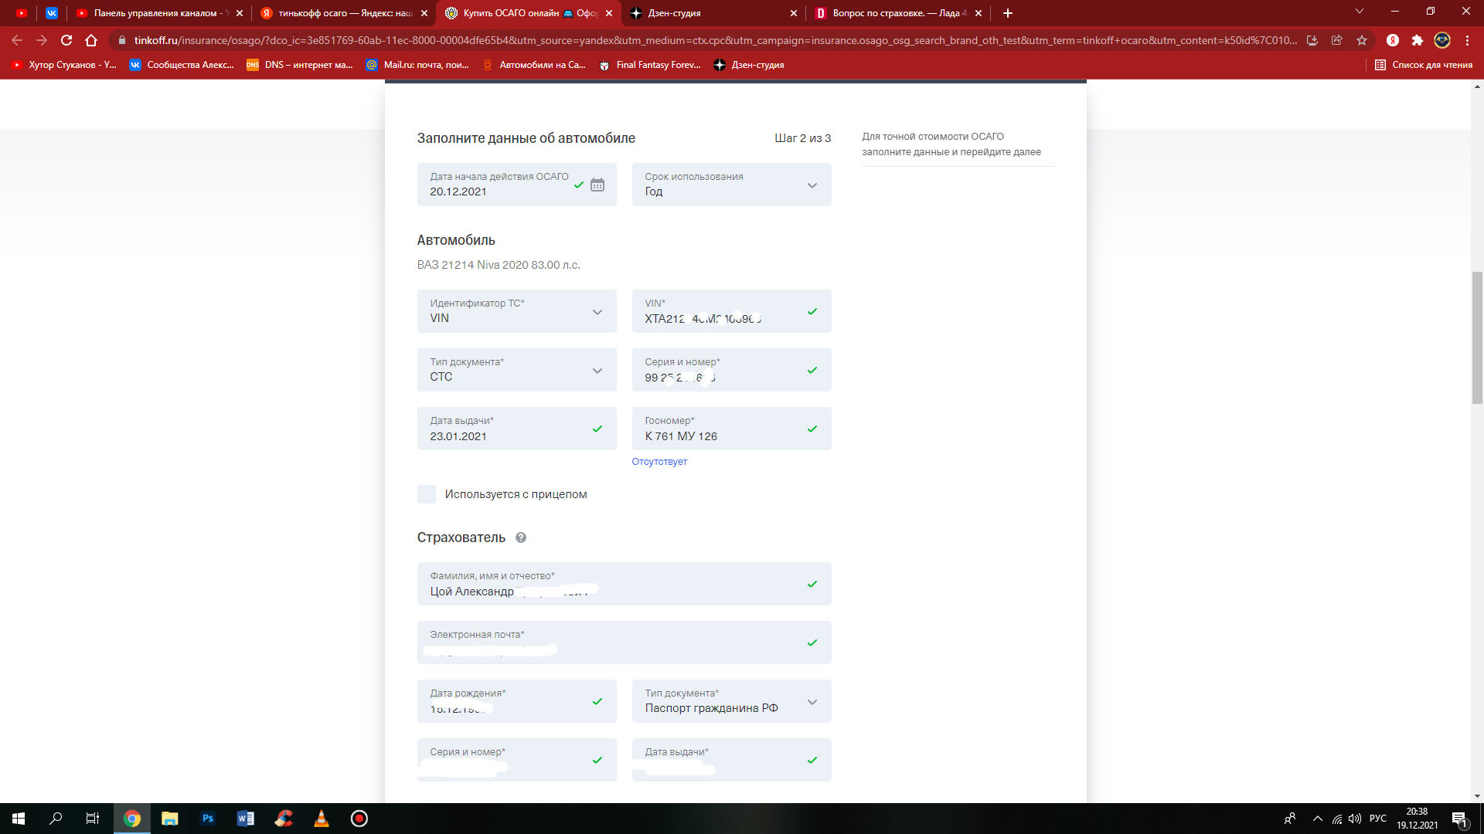Open Chrome menu three dots
The height and width of the screenshot is (834, 1484).
pyautogui.click(x=1467, y=40)
